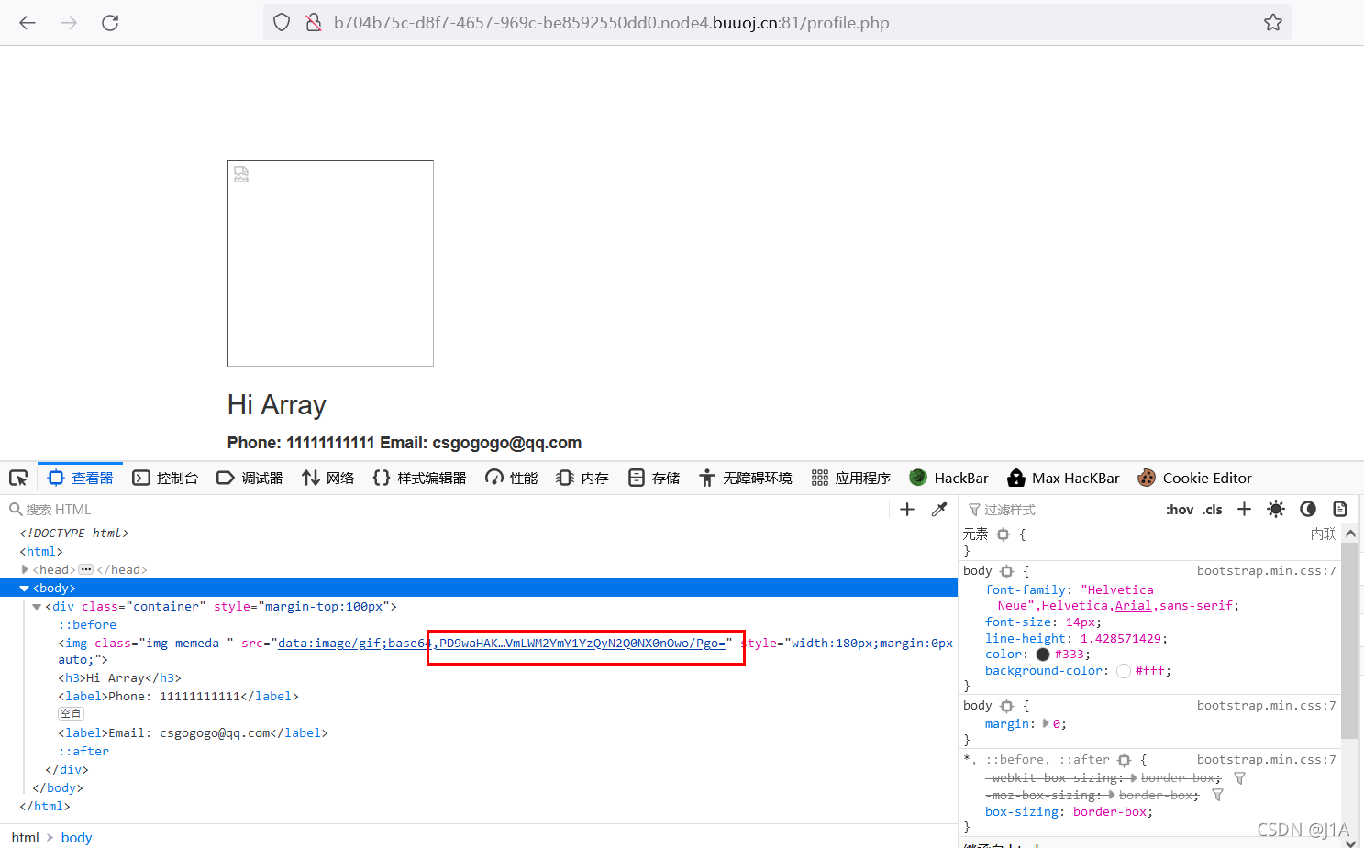Open the Max HacKBar panel
The width and height of the screenshot is (1364, 848).
click(x=1063, y=478)
